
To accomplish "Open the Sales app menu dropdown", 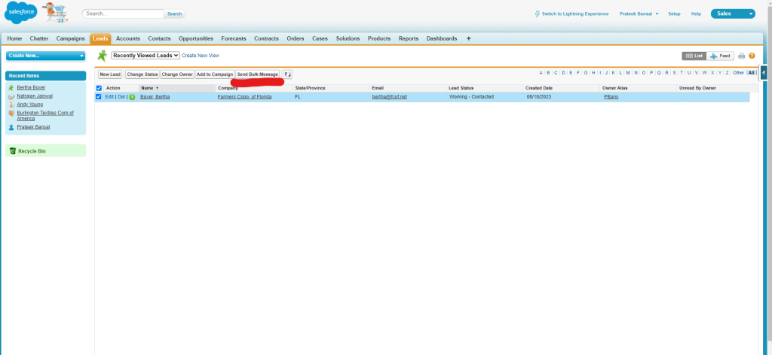I will [733, 14].
